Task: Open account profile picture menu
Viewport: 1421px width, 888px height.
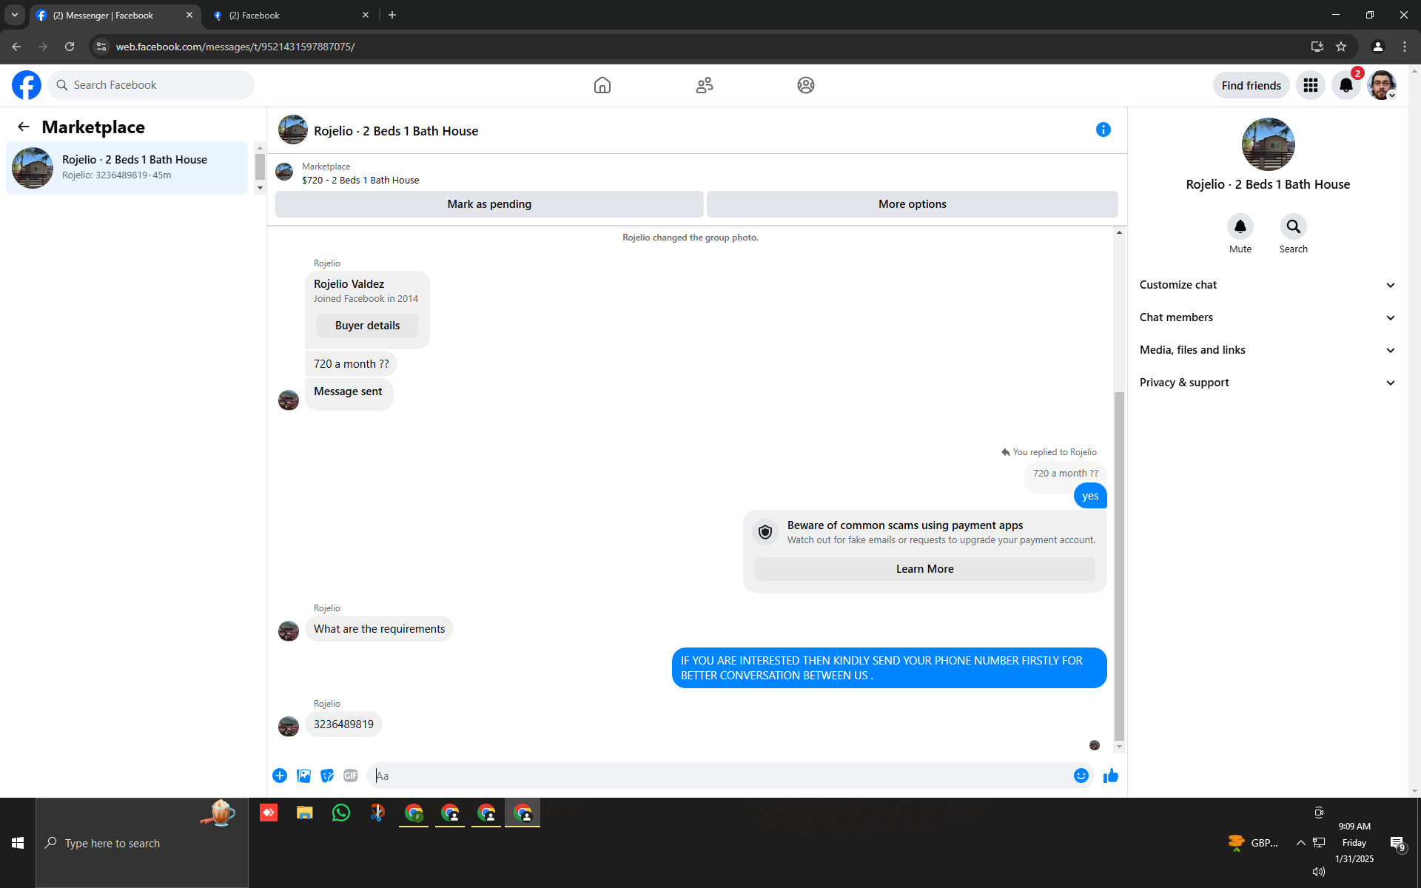Action: (x=1382, y=85)
